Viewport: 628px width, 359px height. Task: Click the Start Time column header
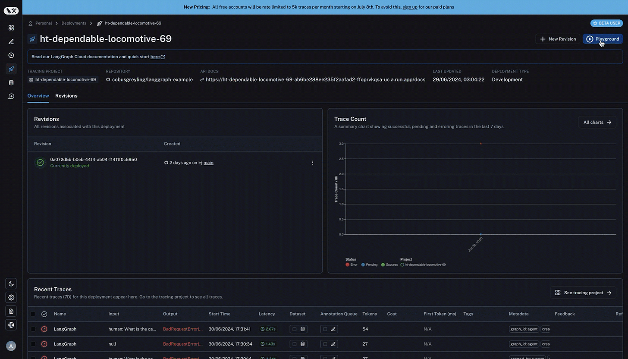tap(220, 314)
